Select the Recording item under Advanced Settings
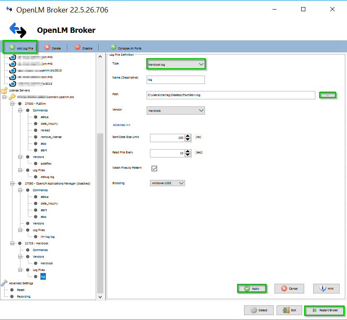347x320 pixels. tap(23, 296)
